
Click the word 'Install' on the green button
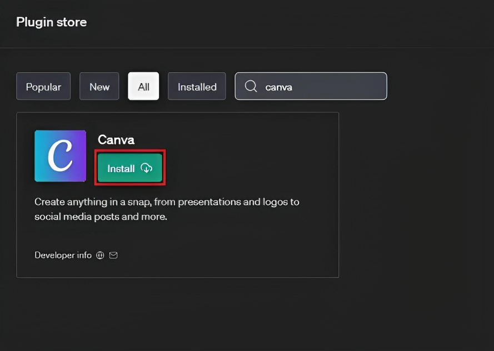(x=121, y=169)
